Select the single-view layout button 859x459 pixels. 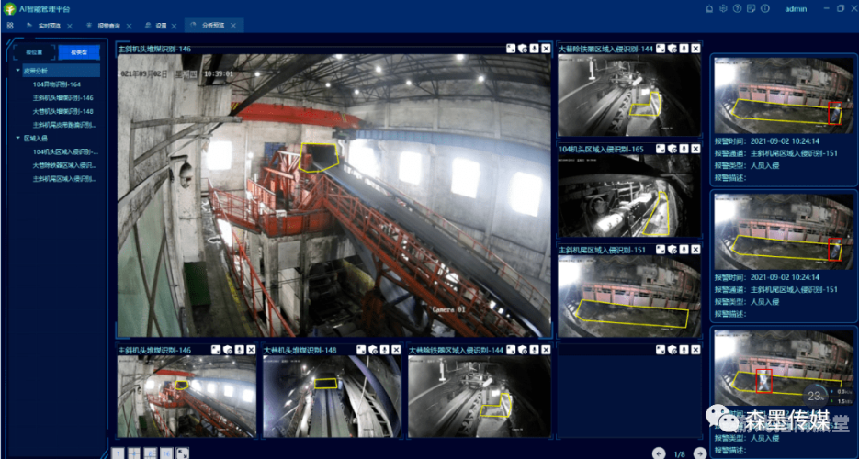click(118, 453)
